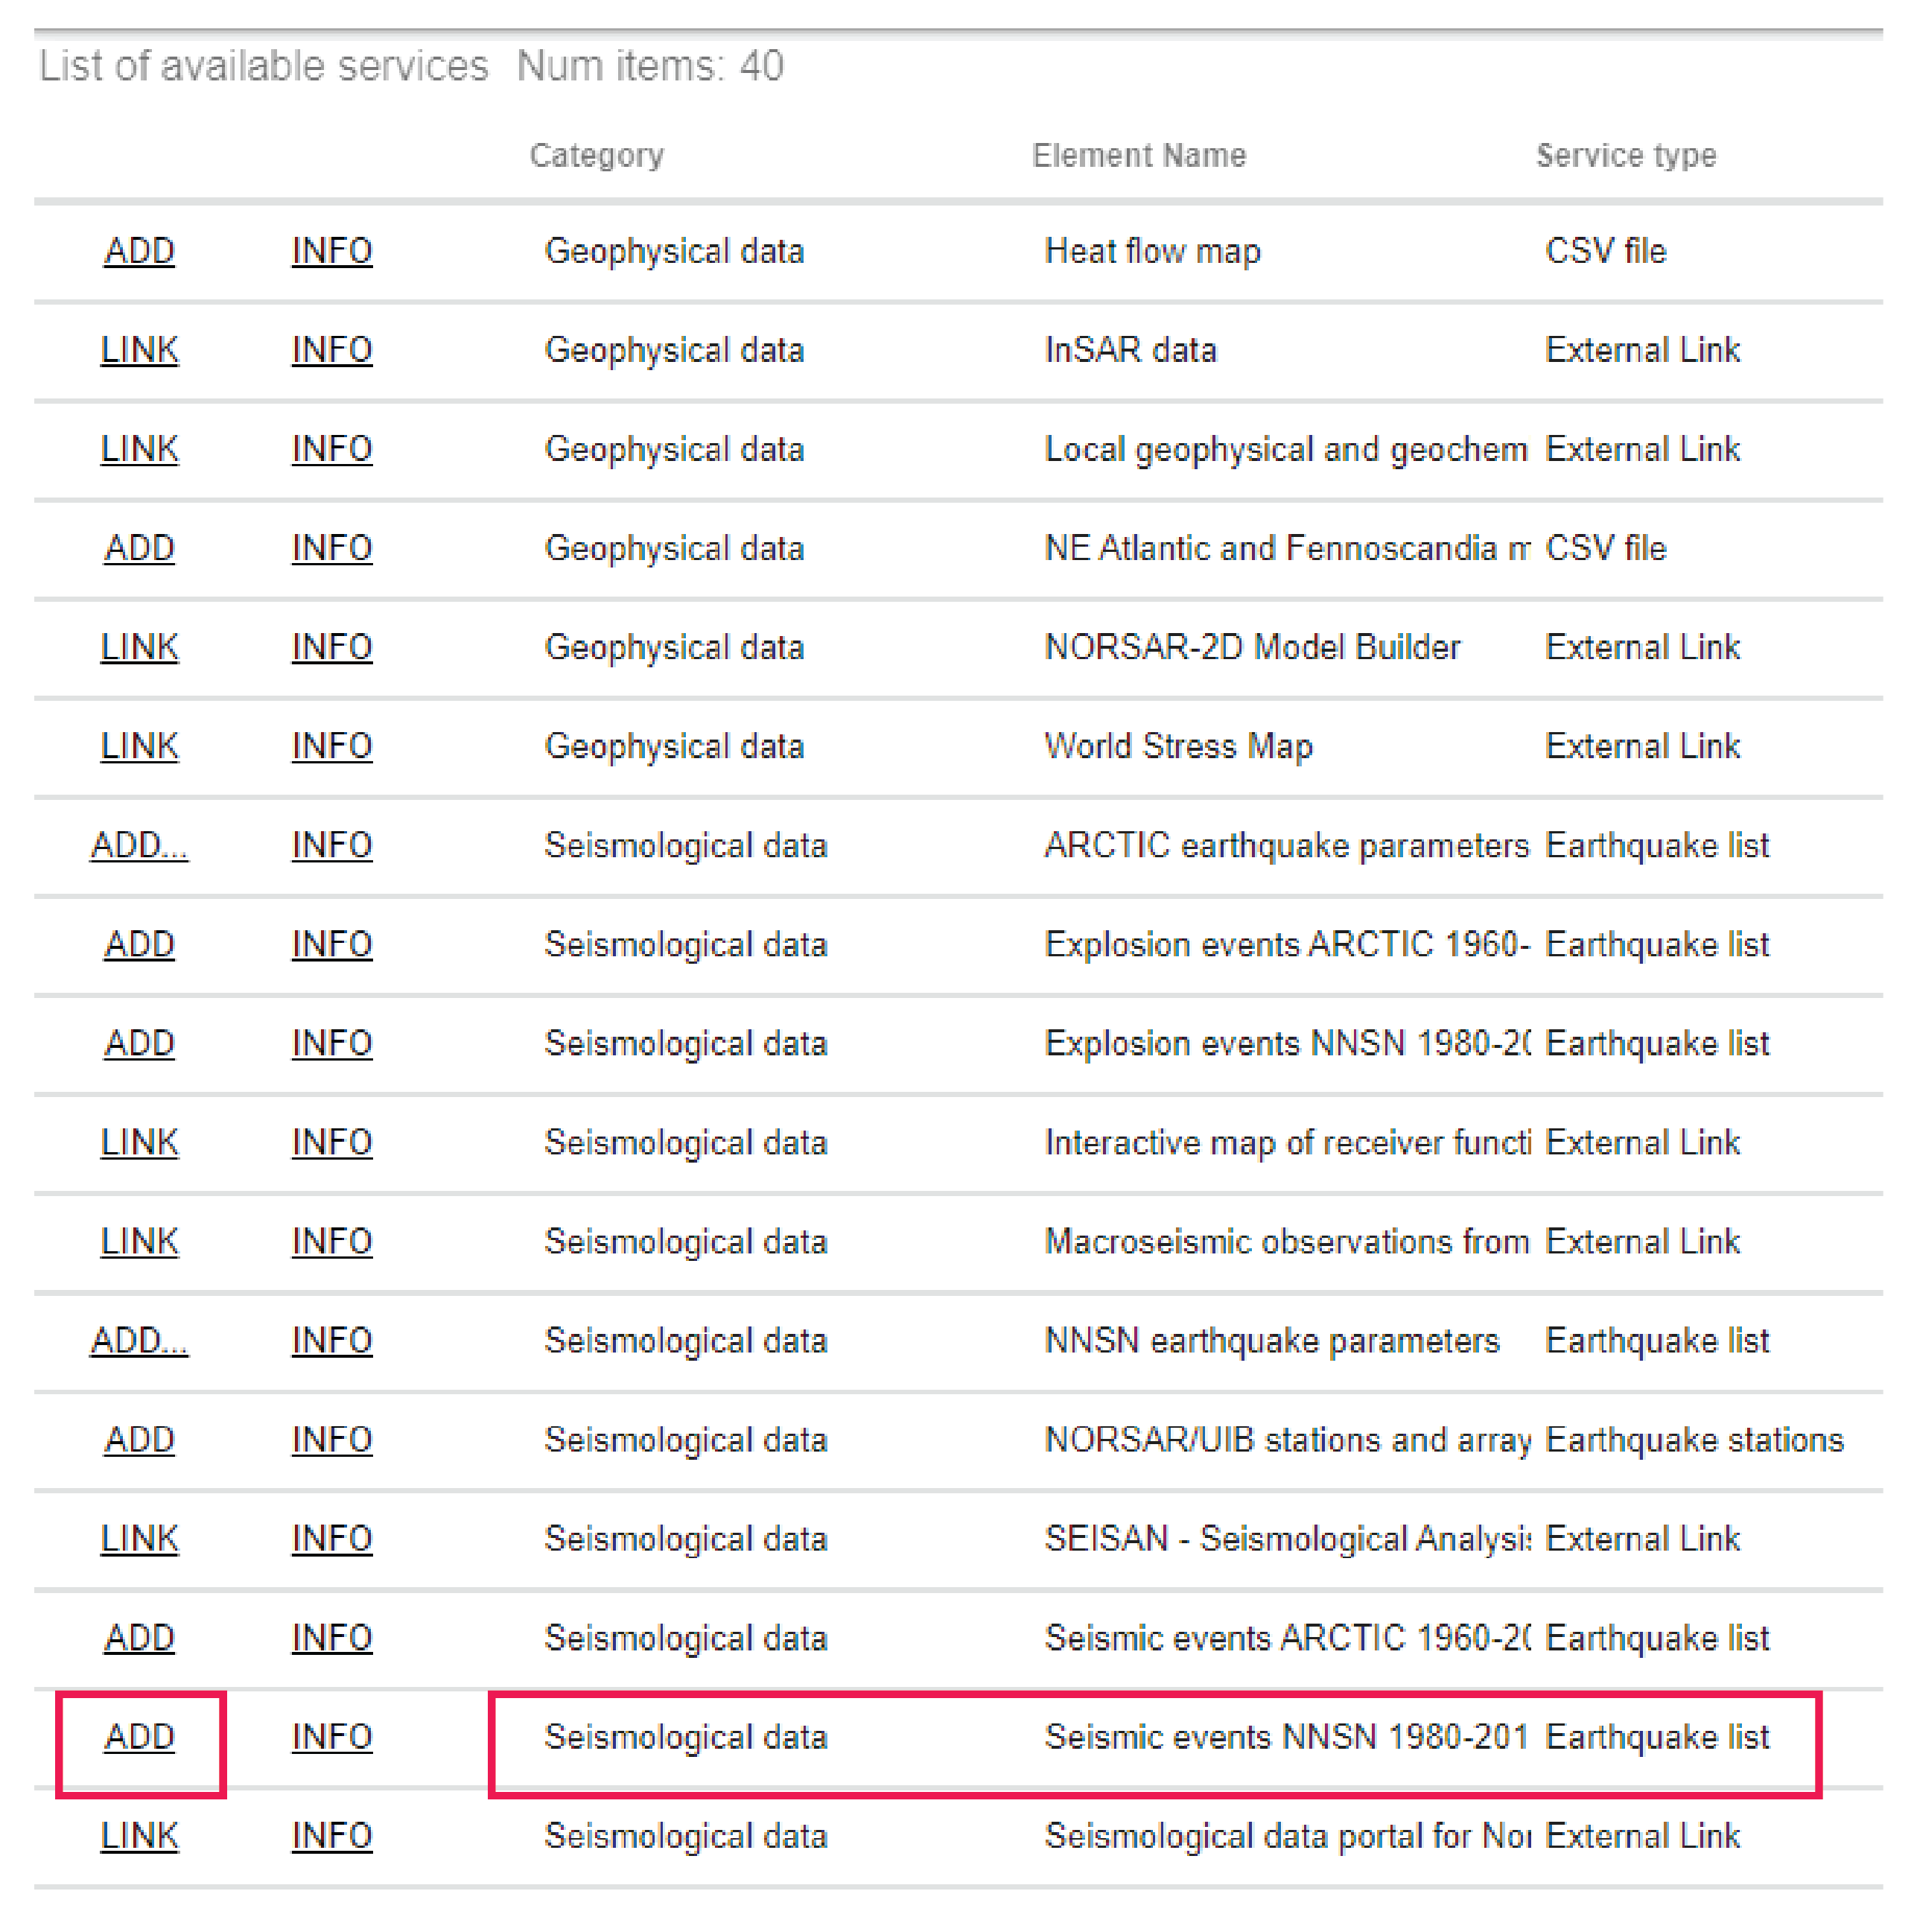The width and height of the screenshot is (1914, 1926).
Task: Click the Element Name column header
Action: click(1139, 156)
